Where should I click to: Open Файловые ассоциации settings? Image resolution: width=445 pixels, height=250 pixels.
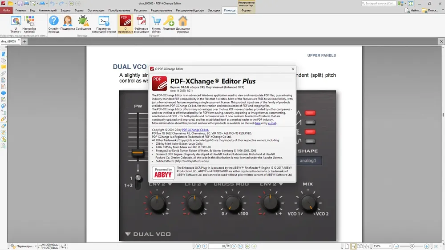pyautogui.click(x=142, y=24)
